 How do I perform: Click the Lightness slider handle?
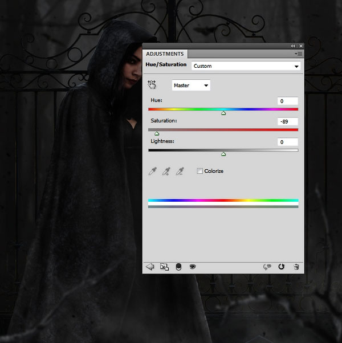pos(223,154)
